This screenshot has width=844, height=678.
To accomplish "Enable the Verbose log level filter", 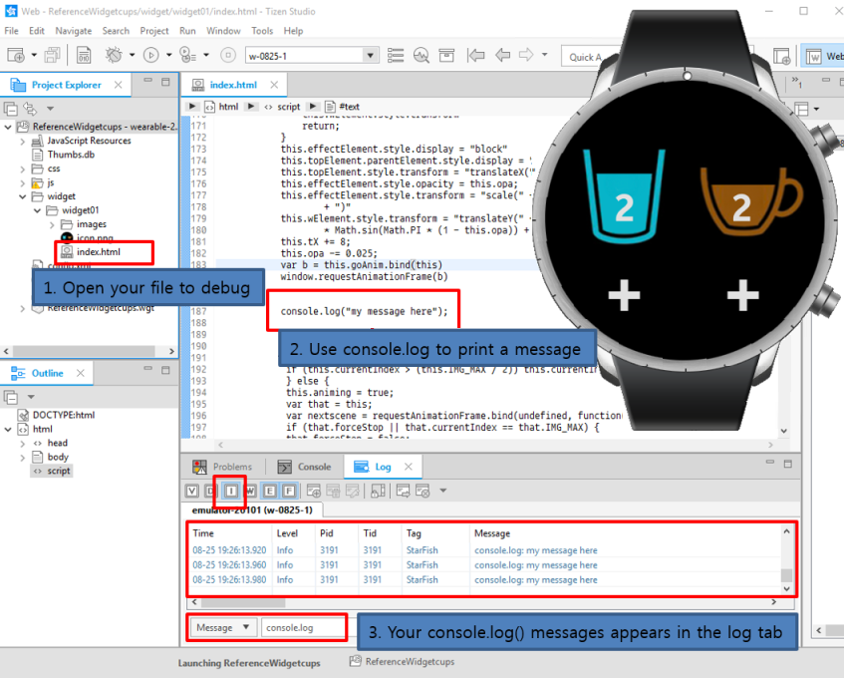I will point(190,491).
